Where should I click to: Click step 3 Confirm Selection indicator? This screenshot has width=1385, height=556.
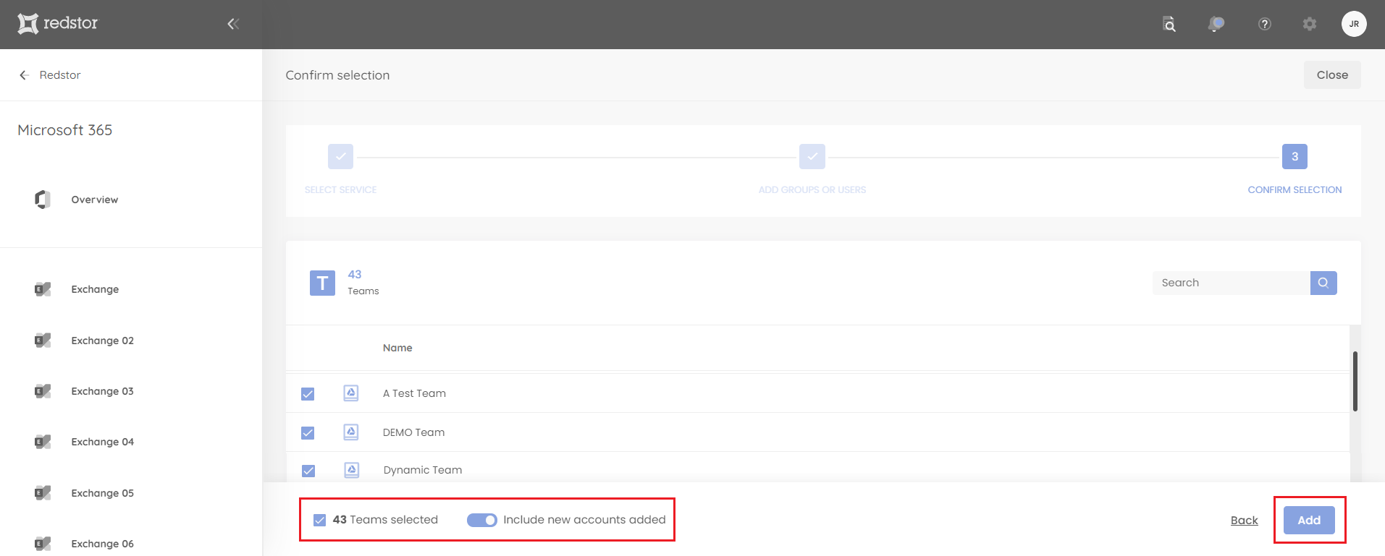click(1295, 156)
